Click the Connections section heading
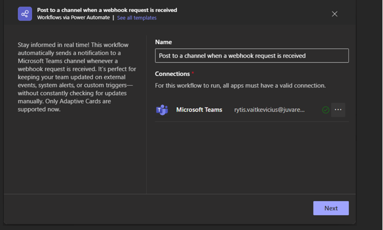This screenshot has height=230, width=383. coord(172,74)
